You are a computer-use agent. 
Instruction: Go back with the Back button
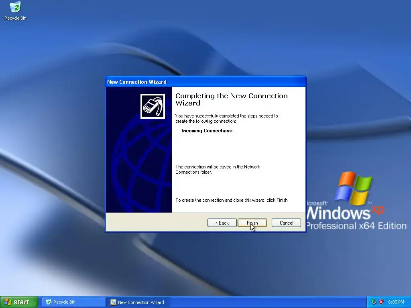(222, 223)
